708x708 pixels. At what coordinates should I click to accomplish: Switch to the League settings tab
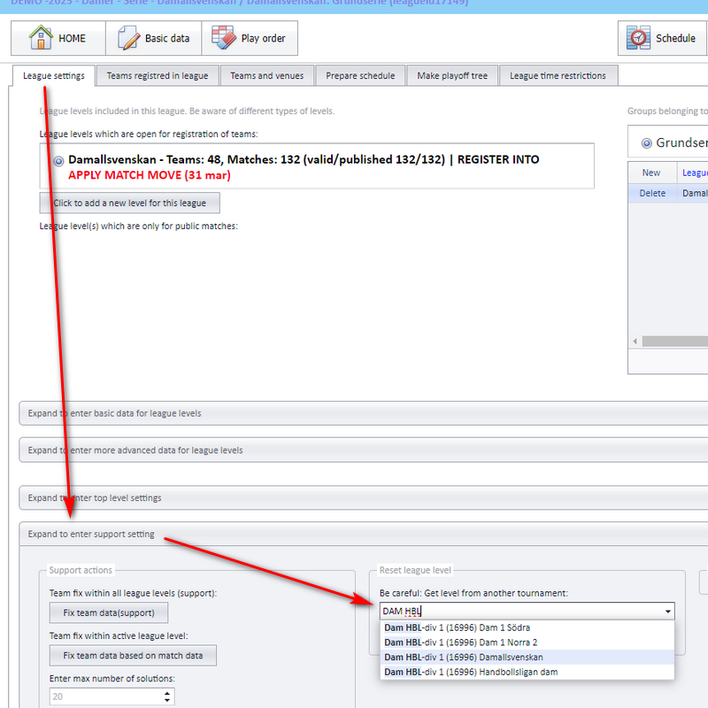54,75
